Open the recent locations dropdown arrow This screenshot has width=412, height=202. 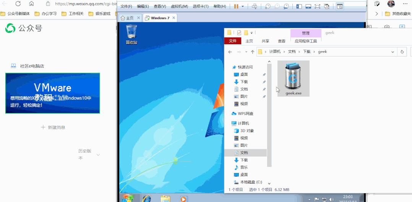coord(246,52)
